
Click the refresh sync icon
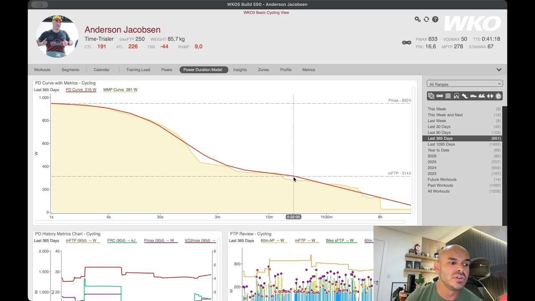point(426,19)
